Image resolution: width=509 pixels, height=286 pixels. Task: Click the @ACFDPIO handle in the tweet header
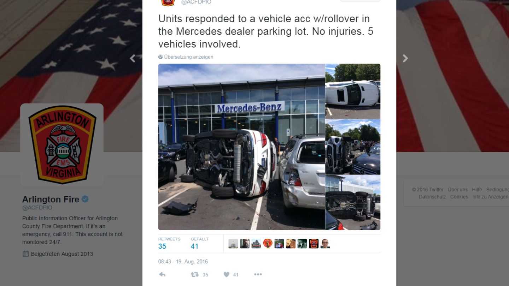tap(196, 2)
